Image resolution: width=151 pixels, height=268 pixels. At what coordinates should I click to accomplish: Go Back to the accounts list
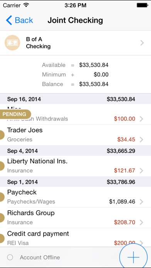(x=19, y=20)
